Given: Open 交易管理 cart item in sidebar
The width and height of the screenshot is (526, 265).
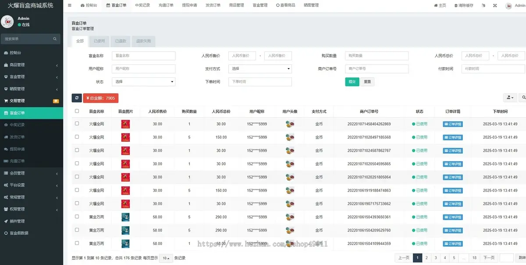Looking at the screenshot, I should pyautogui.click(x=32, y=101).
